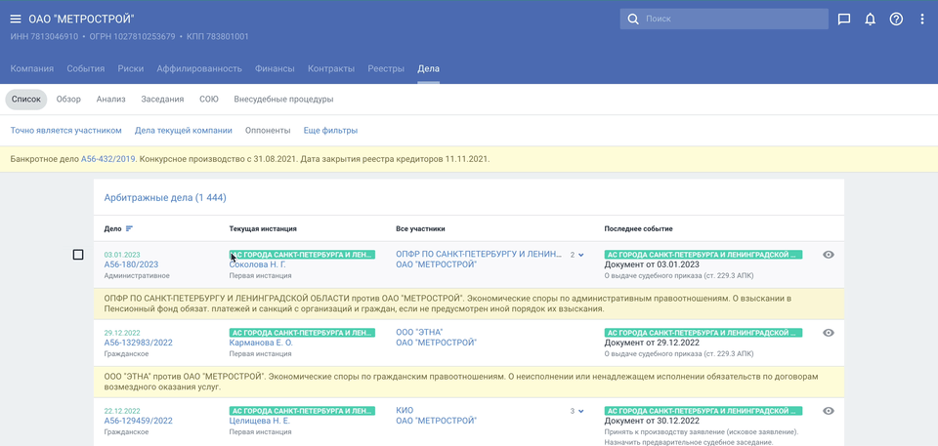Toggle watch eye for case А56-129459/2022

click(x=829, y=411)
